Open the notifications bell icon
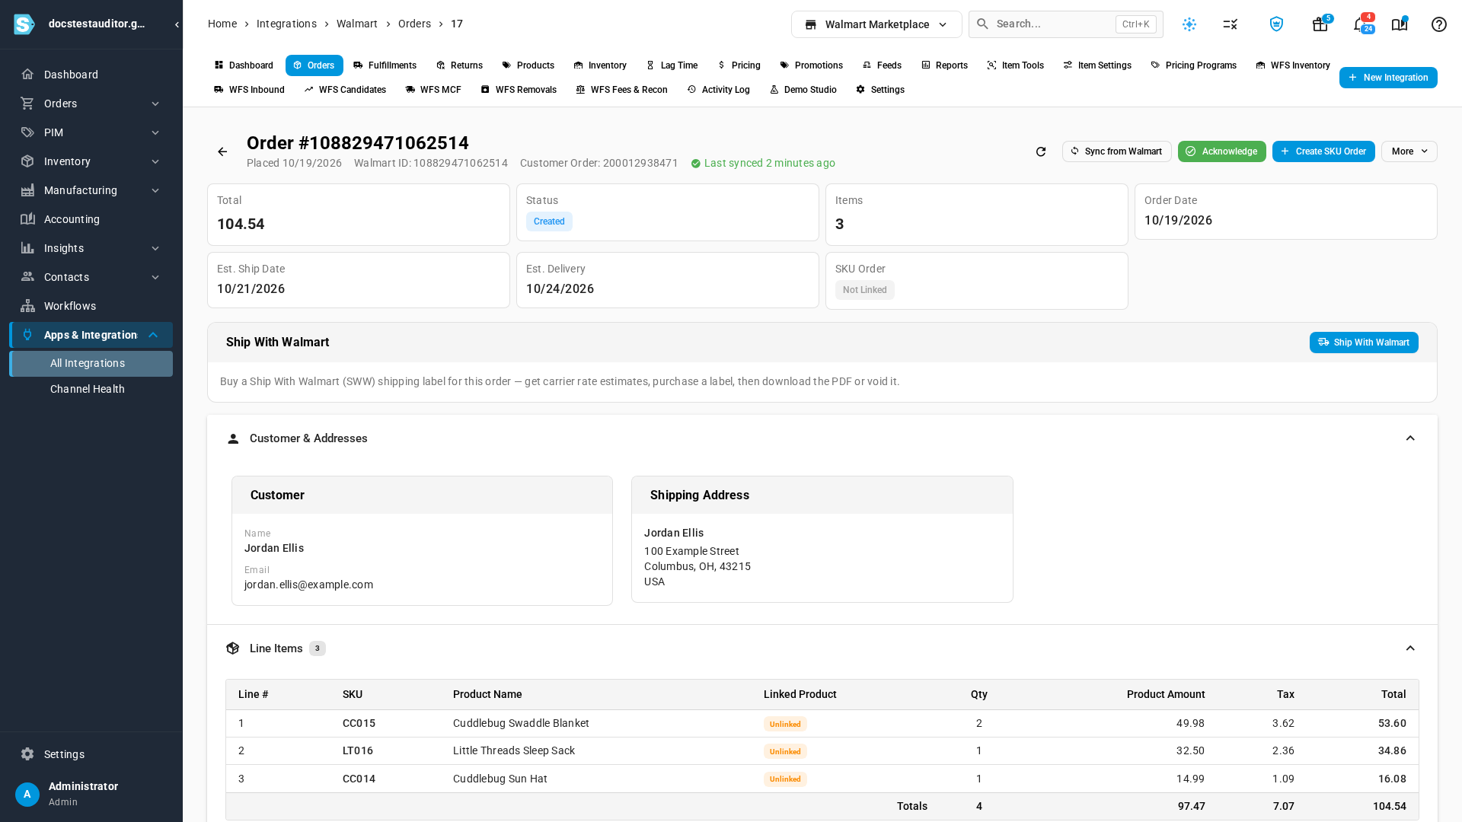 pyautogui.click(x=1360, y=24)
